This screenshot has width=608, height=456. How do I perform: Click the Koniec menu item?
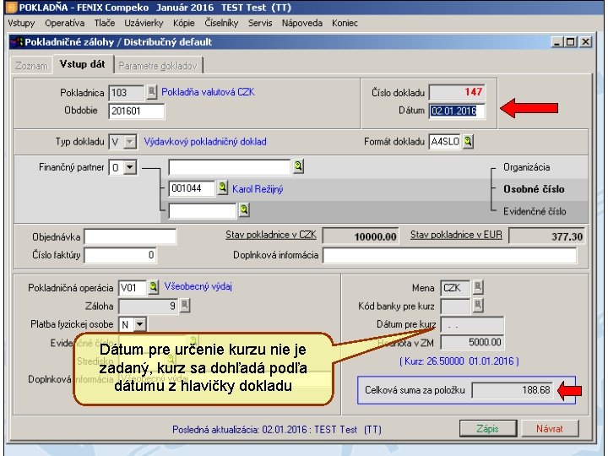coord(345,23)
